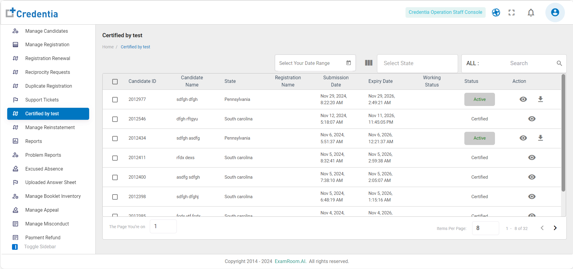Click the search magnifier icon
573x269 pixels.
559,63
